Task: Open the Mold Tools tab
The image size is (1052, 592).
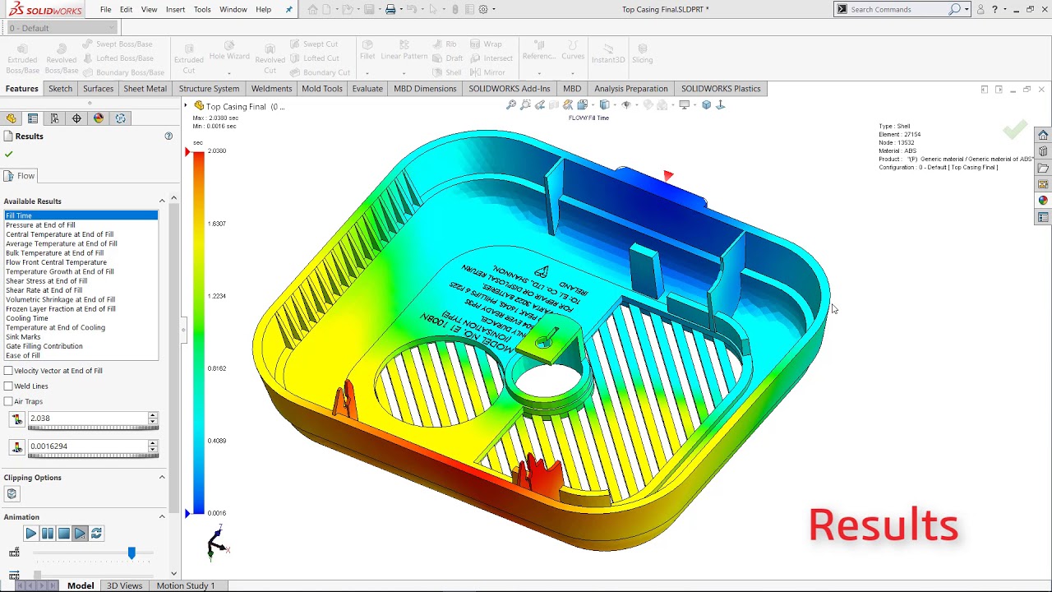Action: pyautogui.click(x=322, y=89)
